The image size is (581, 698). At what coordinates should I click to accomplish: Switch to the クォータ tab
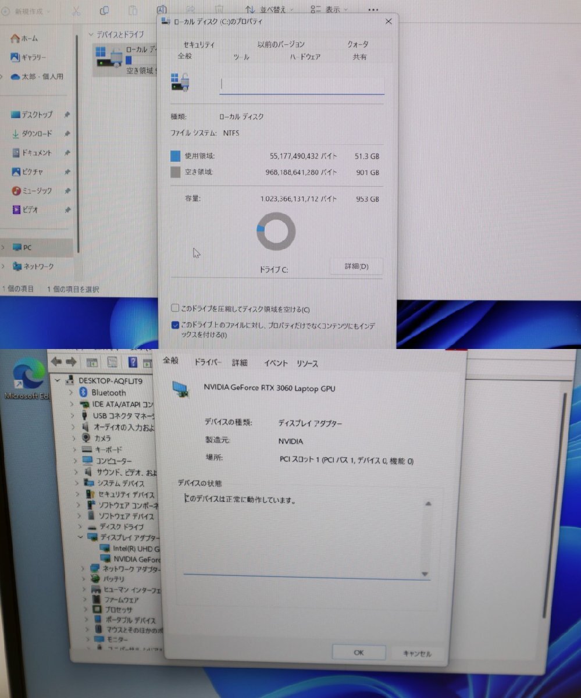(x=358, y=45)
